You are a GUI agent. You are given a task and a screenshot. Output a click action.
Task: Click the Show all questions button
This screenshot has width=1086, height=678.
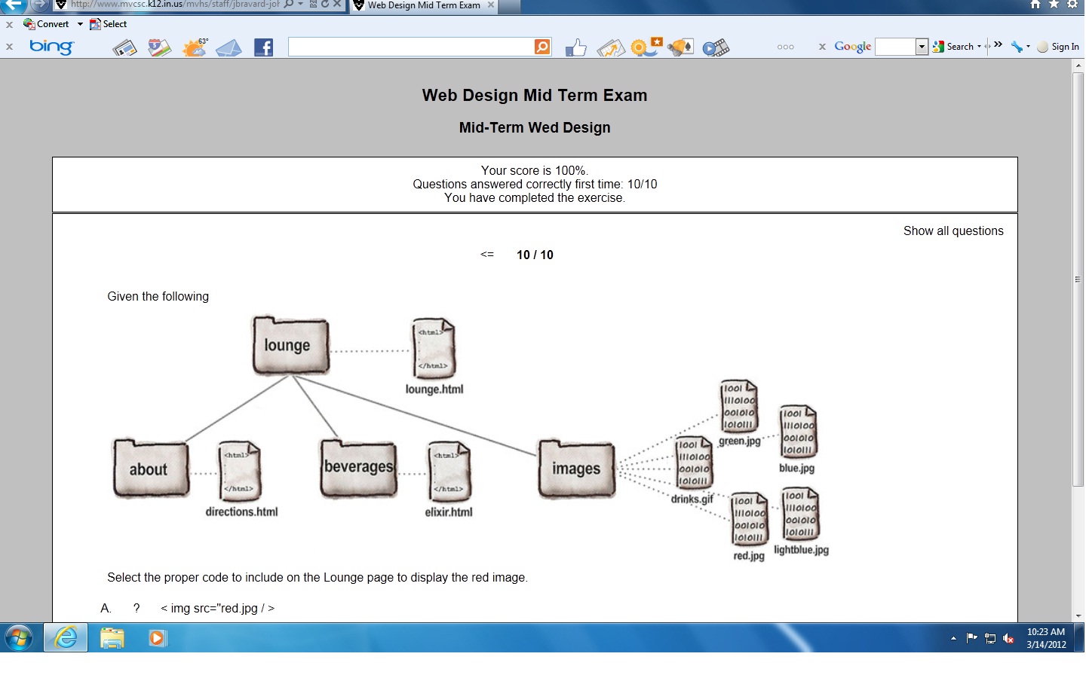(953, 231)
